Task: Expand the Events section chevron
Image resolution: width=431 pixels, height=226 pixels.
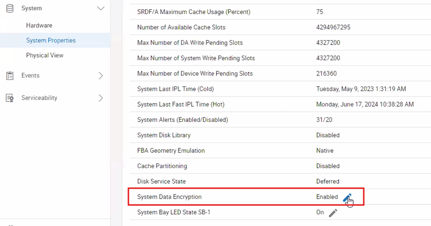Action: coord(101,76)
